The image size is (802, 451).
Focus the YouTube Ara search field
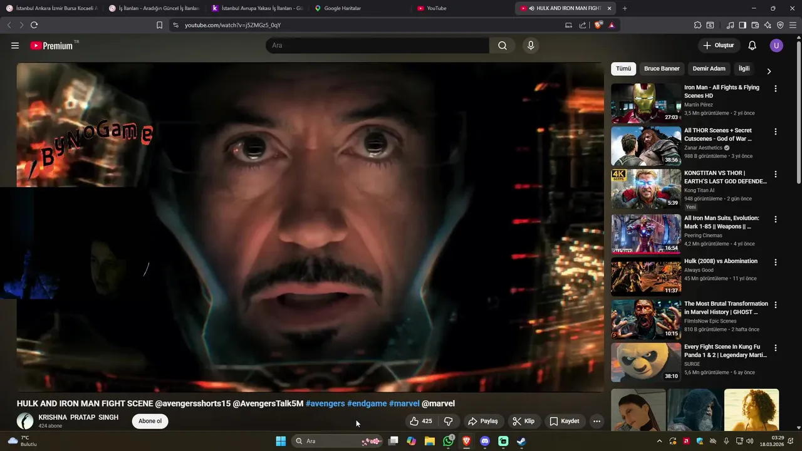point(377,46)
